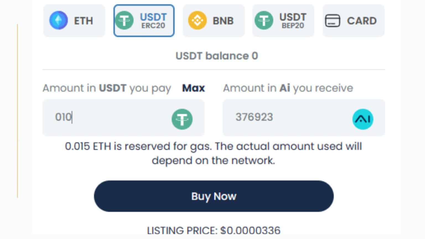425x239 pixels.
Task: Click the Ai amount you receive field
Action: (291, 118)
